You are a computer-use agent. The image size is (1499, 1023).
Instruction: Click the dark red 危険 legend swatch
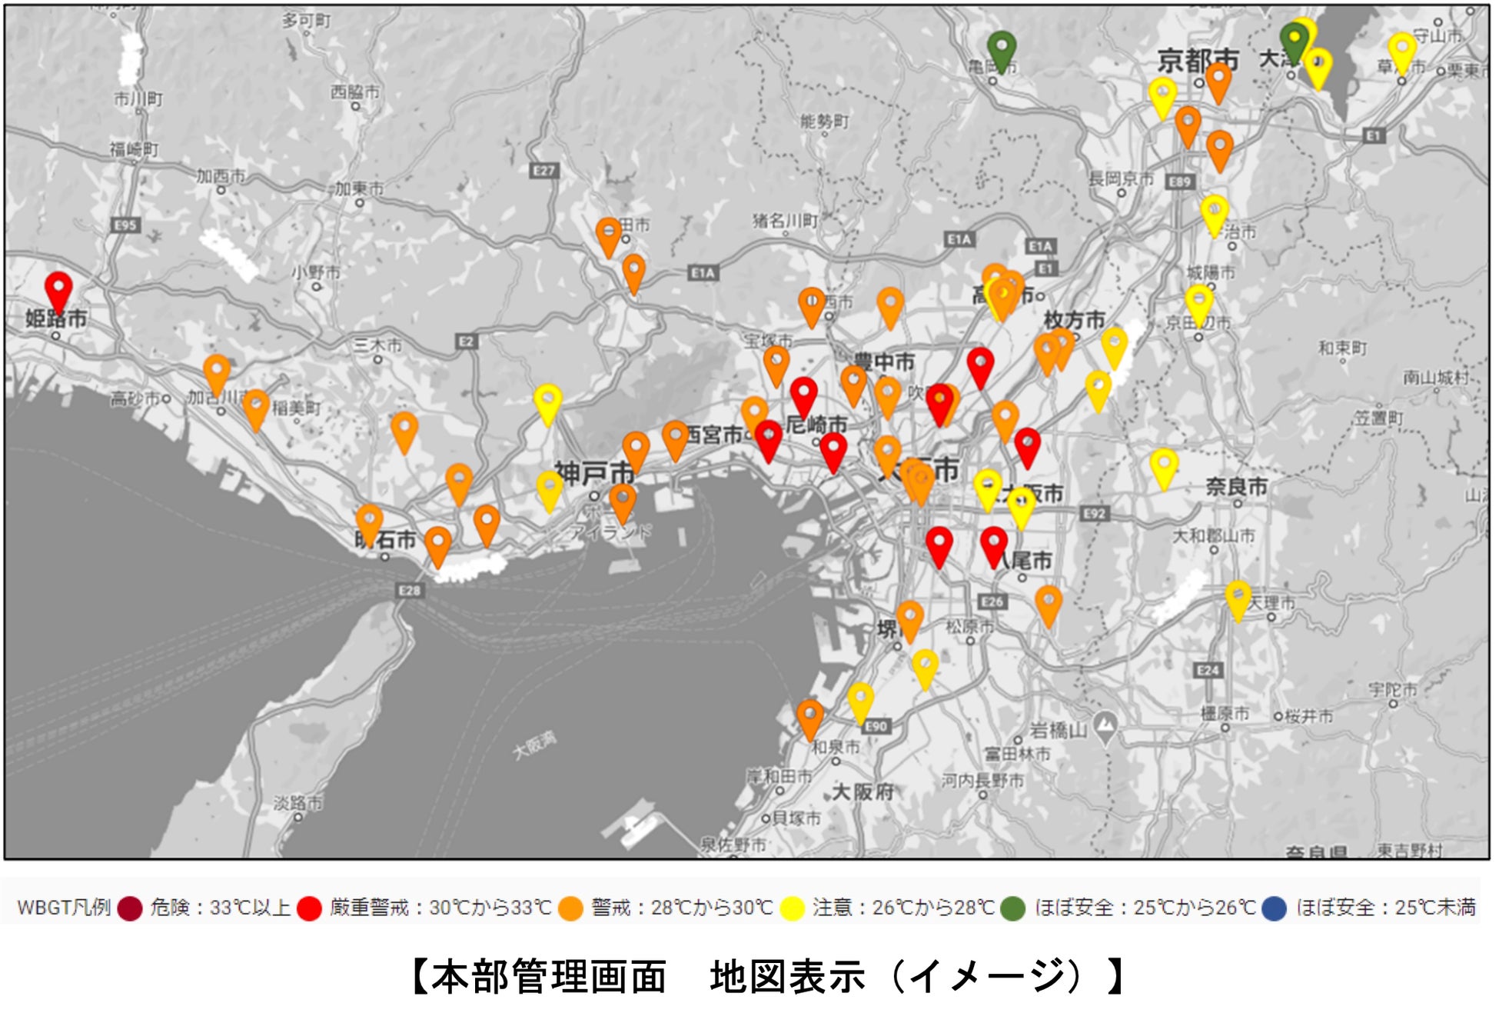(x=131, y=908)
